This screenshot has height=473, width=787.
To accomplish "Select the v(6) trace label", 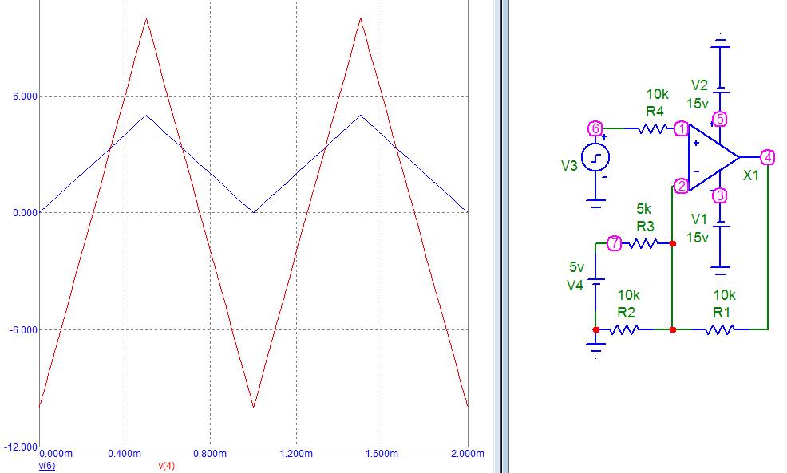I will pyautogui.click(x=47, y=465).
